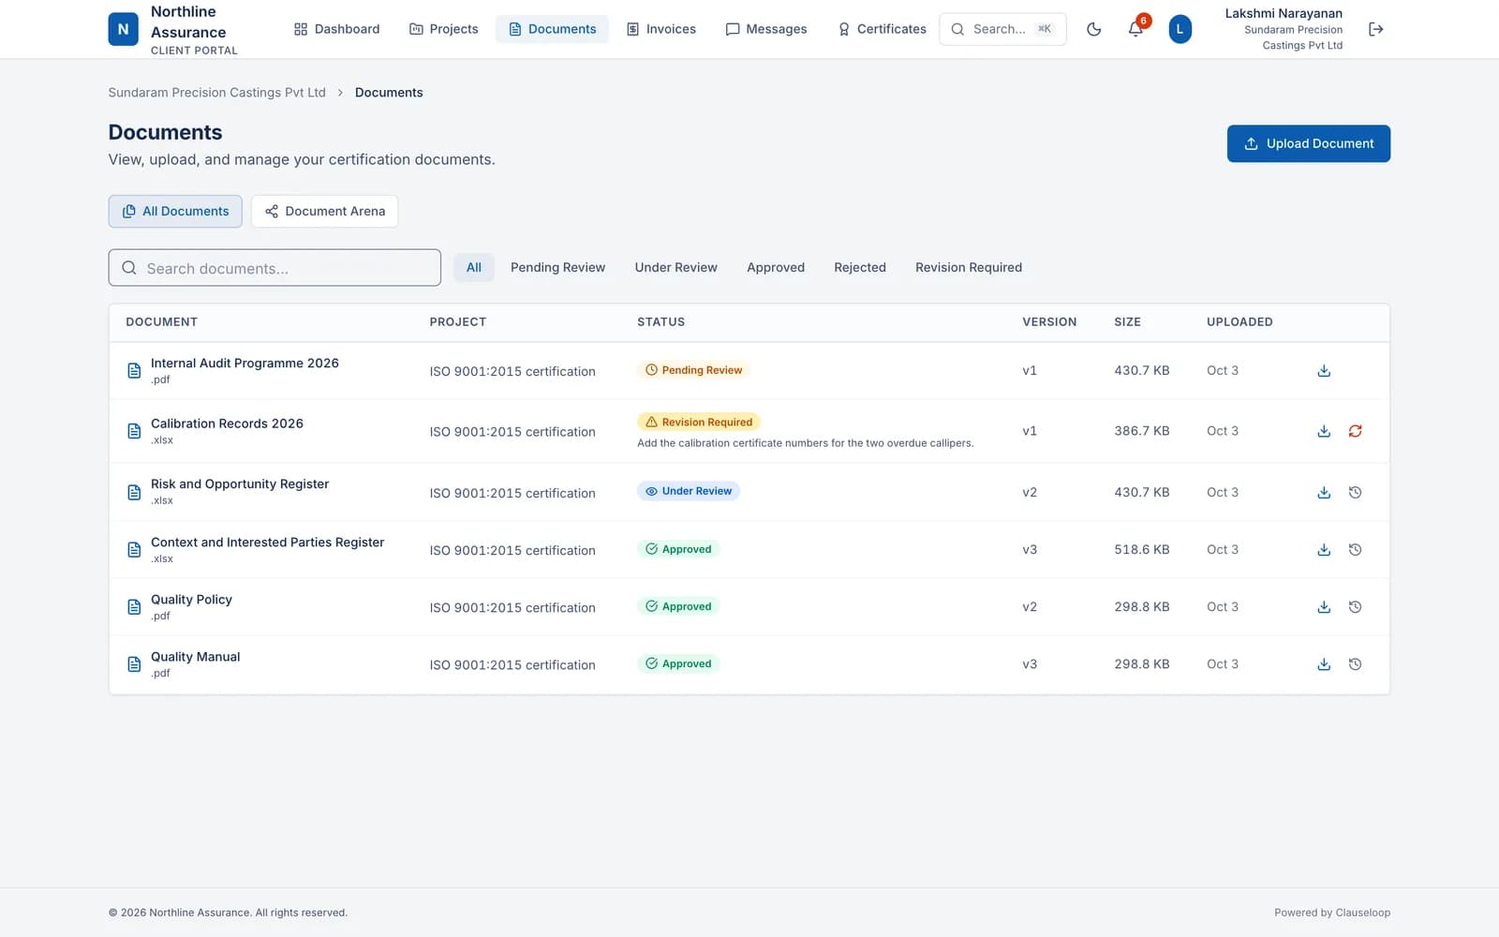
Task: Toggle dark mode moon icon
Action: click(x=1093, y=29)
